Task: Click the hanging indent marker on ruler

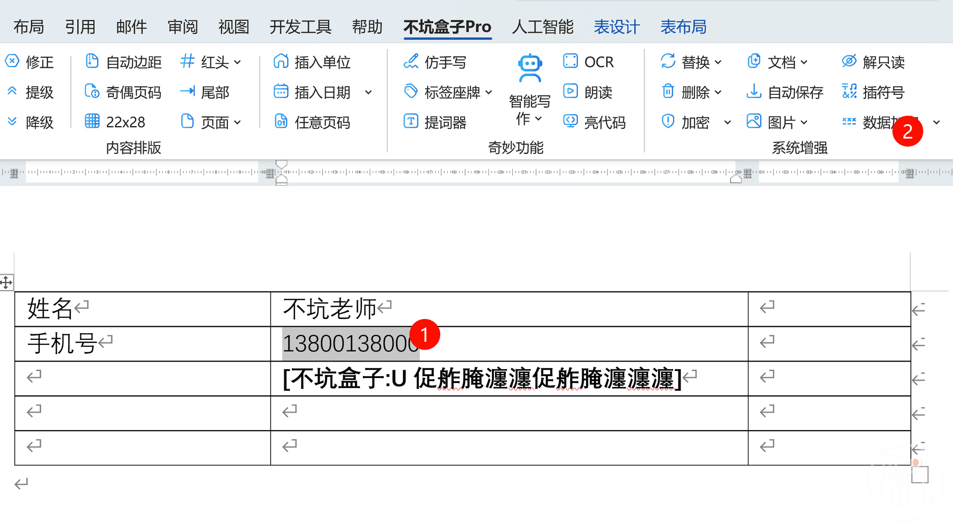Action: [x=281, y=177]
